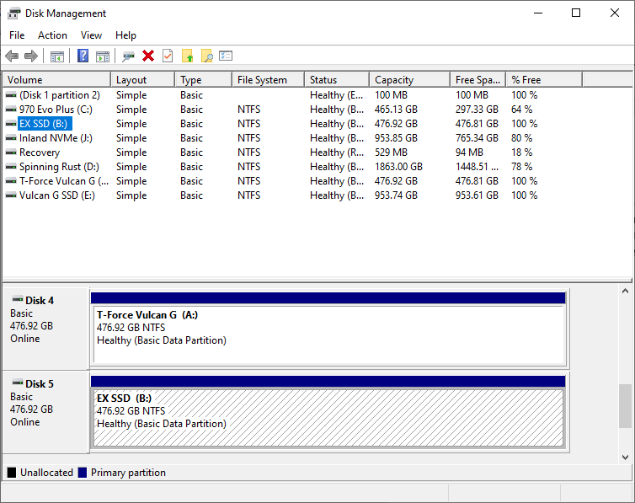
Task: Click the drive icon beside Spinning Rust
Action: click(11, 167)
